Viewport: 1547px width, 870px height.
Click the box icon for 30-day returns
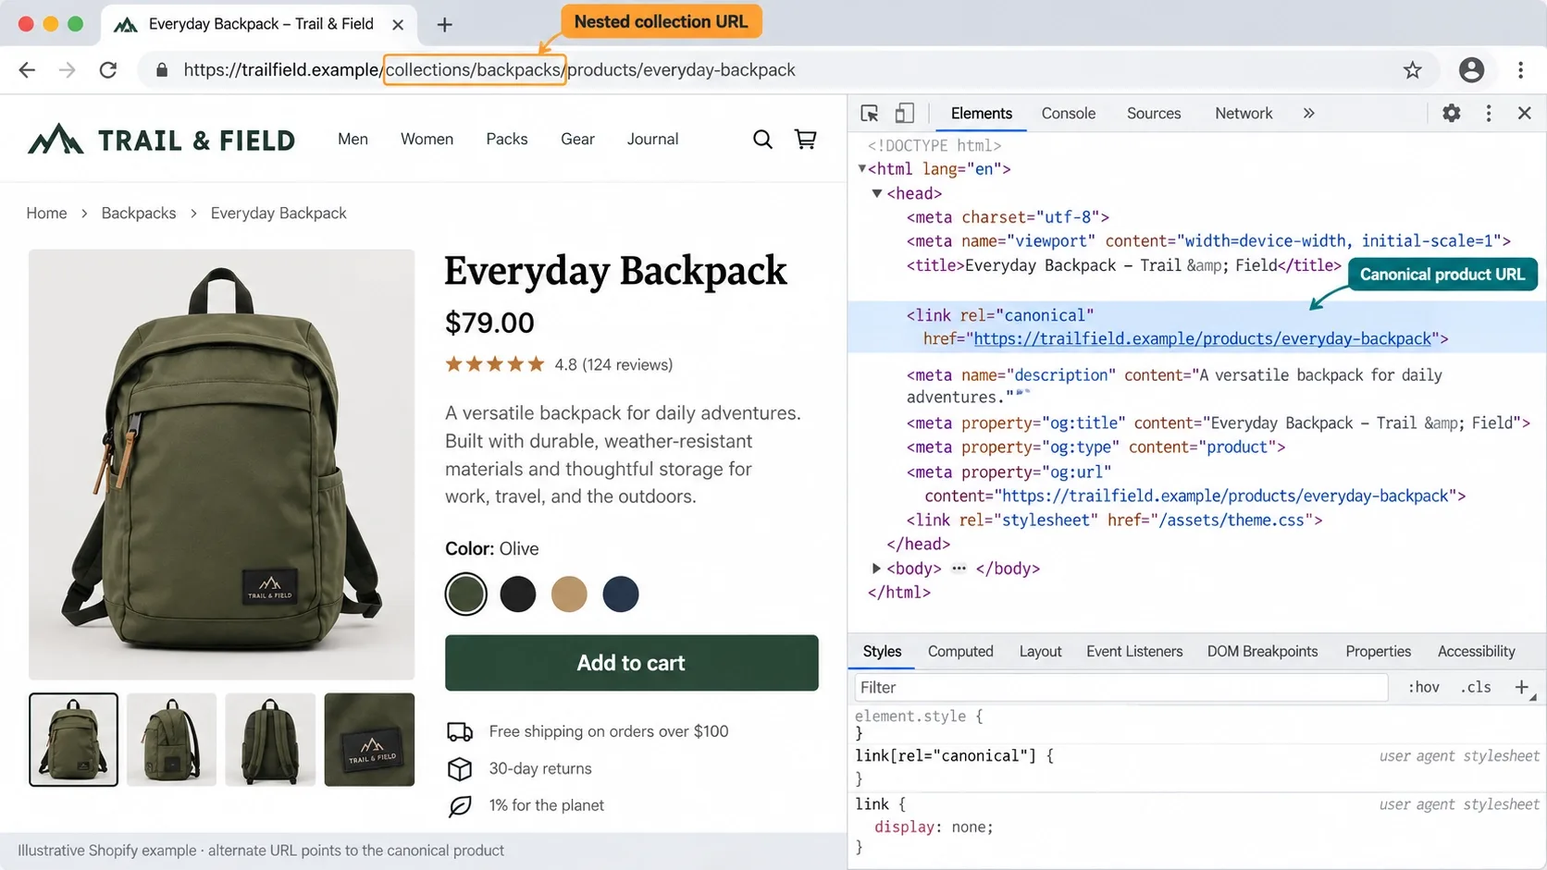pyautogui.click(x=460, y=768)
